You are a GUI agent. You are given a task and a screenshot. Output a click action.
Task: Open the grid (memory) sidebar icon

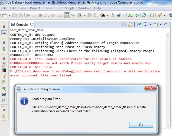coord(4,70)
